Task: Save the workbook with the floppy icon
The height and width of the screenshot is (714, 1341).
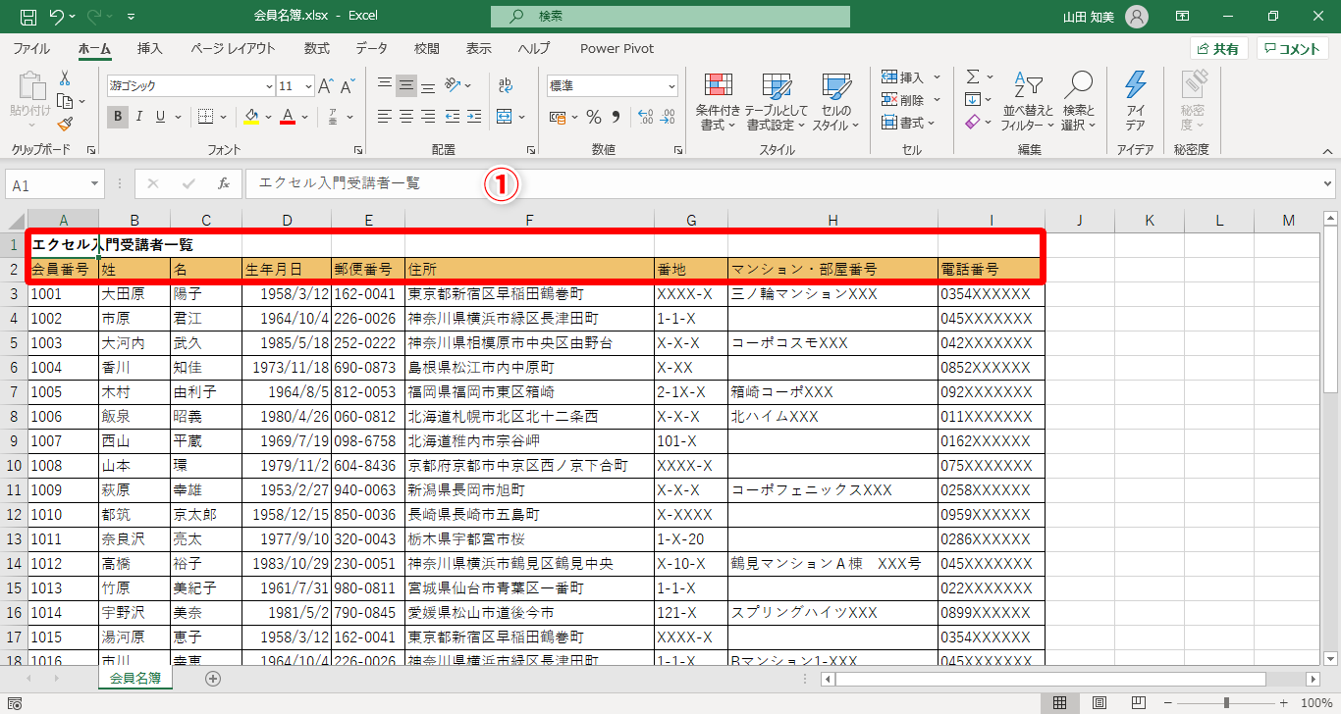Action: click(28, 17)
